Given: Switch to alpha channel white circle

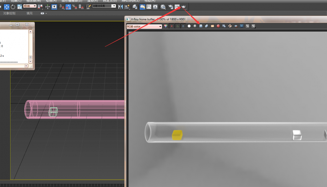Looking at the screenshot, I should pyautogui.click(x=189, y=26).
